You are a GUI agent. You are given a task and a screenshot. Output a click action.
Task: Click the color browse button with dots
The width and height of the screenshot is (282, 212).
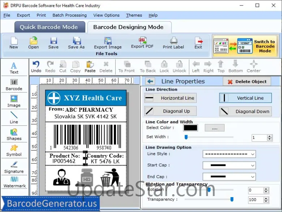[x=214, y=128]
